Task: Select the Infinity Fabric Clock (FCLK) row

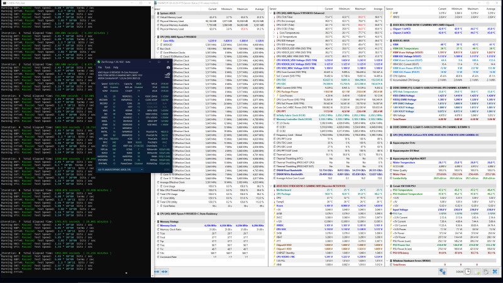Action: 327,115
